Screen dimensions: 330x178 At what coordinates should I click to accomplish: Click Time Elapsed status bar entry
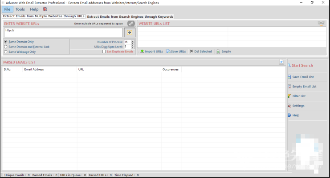pos(126,175)
